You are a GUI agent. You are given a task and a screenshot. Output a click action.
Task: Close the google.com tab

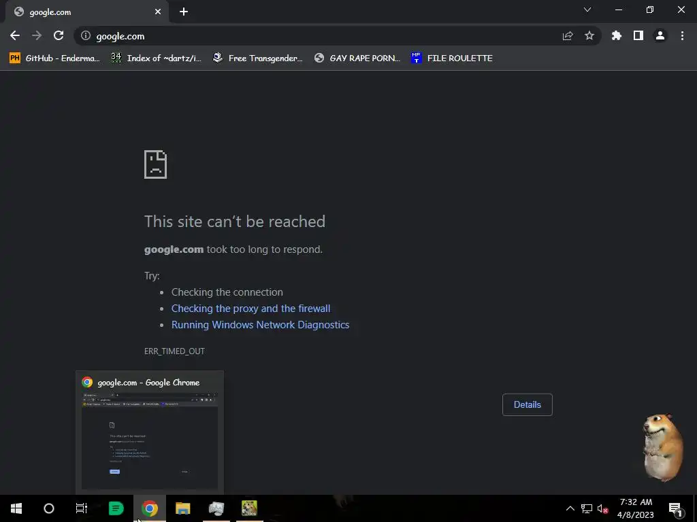tap(158, 12)
